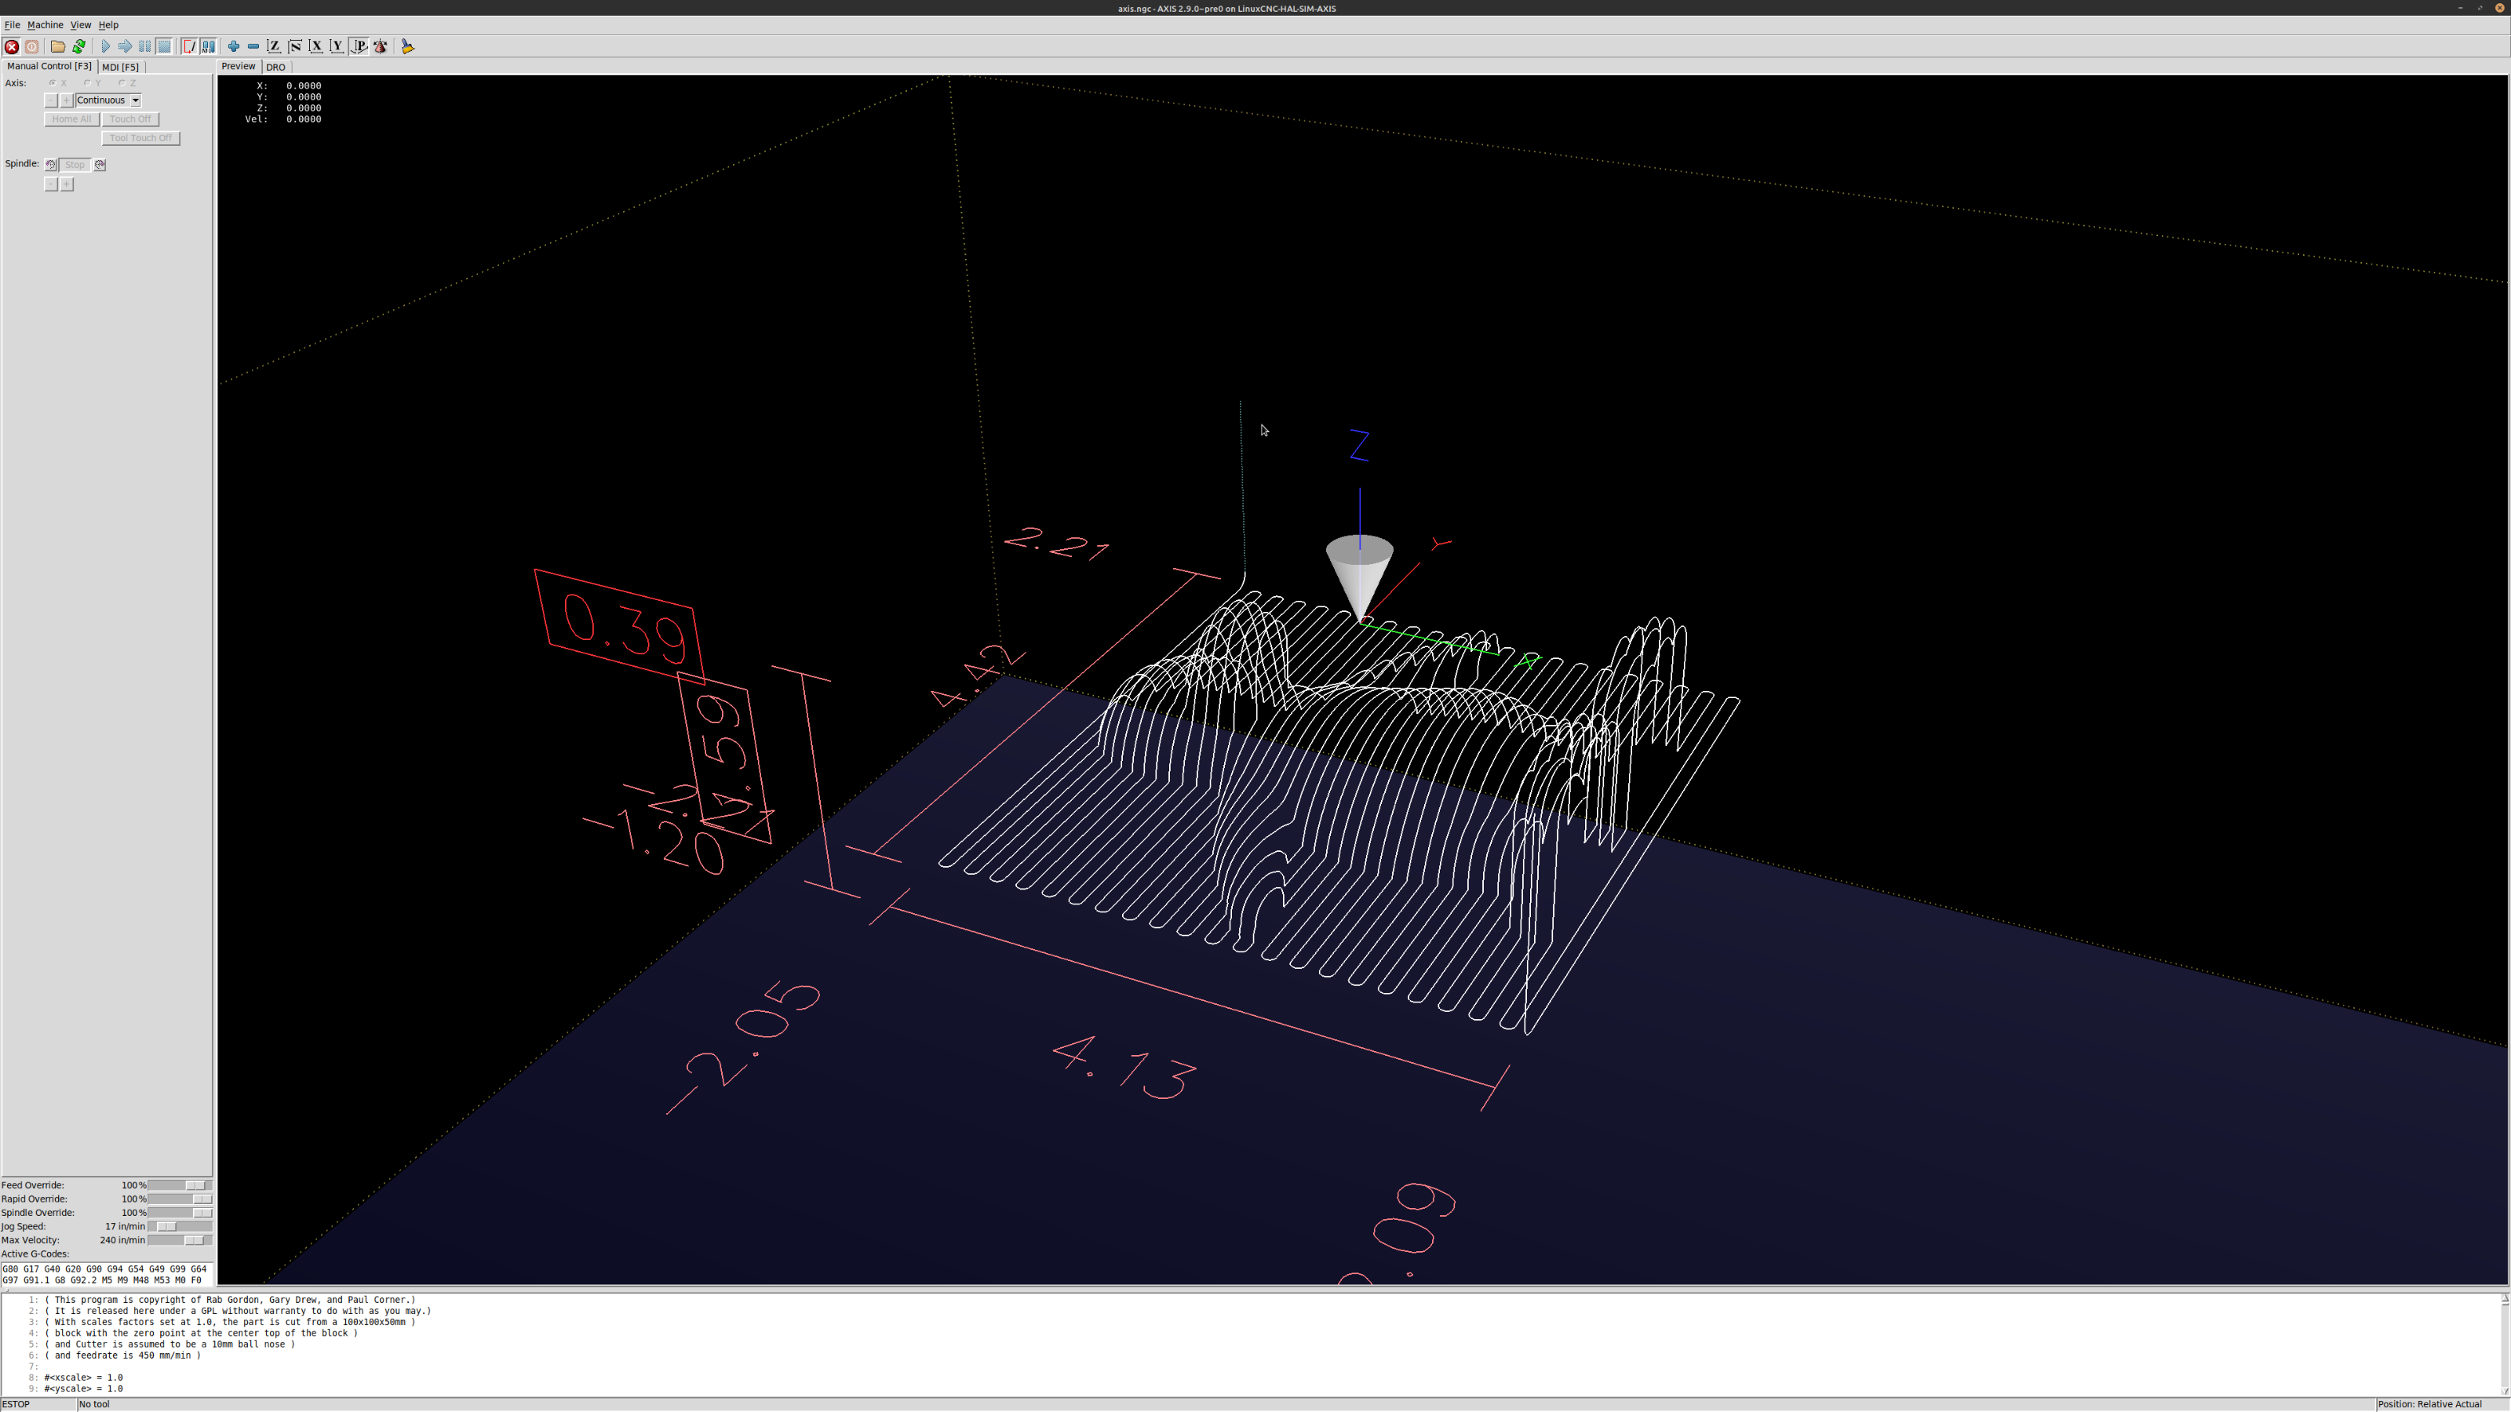Adjust the Spindle Override slider

(x=180, y=1212)
